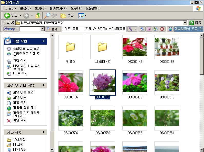Open the 보기(V) menu
The height and width of the screenshot is (152, 204).
pos(40,8)
